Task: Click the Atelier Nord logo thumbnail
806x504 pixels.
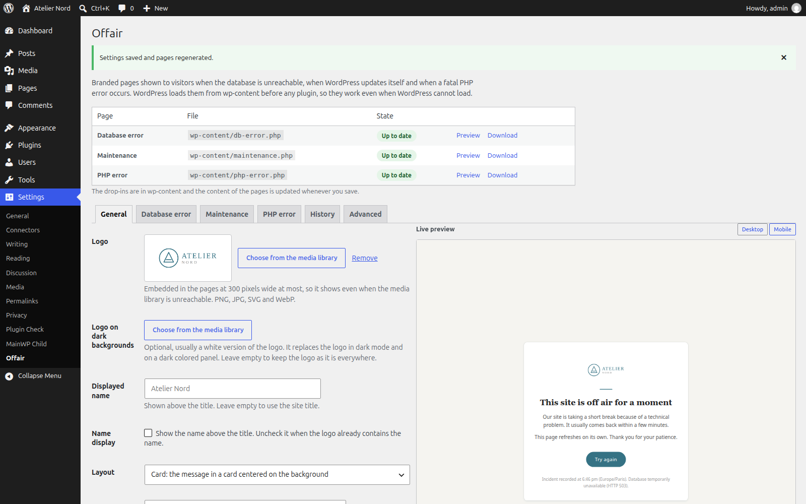Action: (x=188, y=258)
